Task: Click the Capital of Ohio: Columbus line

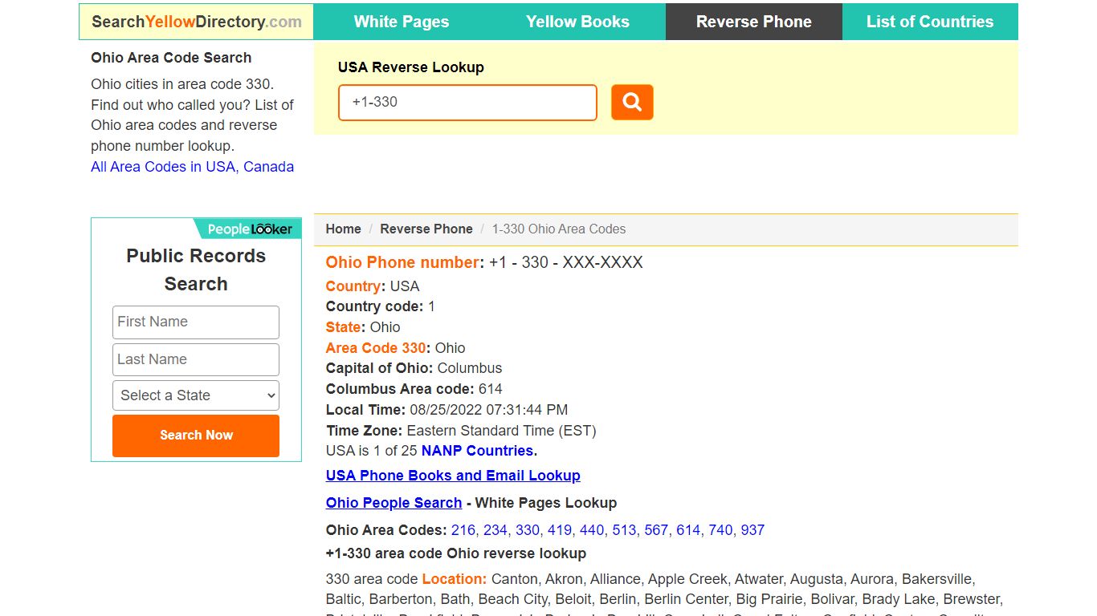Action: click(x=414, y=368)
